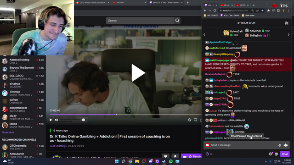Open the Just Chatting category link

[57, 146]
